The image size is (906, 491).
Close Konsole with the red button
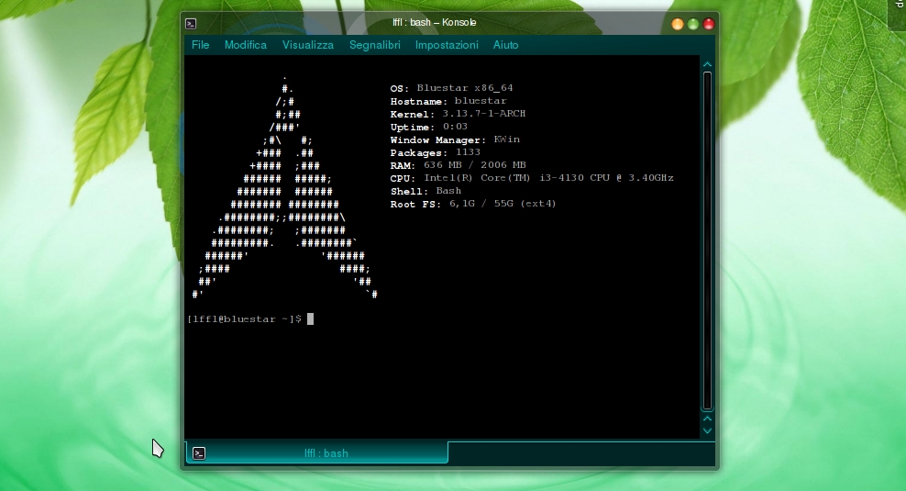click(x=708, y=24)
